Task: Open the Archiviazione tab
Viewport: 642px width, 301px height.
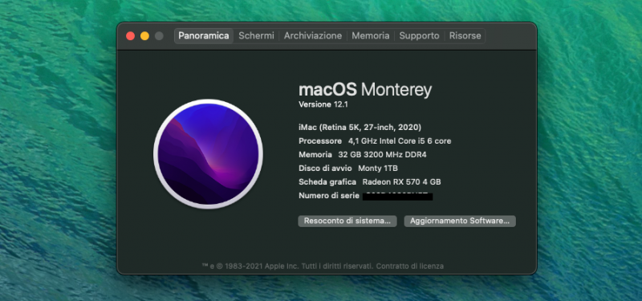Action: [313, 35]
